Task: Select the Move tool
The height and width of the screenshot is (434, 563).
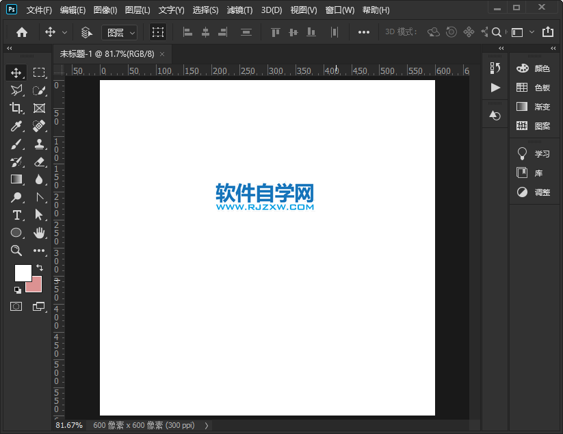Action: point(16,72)
